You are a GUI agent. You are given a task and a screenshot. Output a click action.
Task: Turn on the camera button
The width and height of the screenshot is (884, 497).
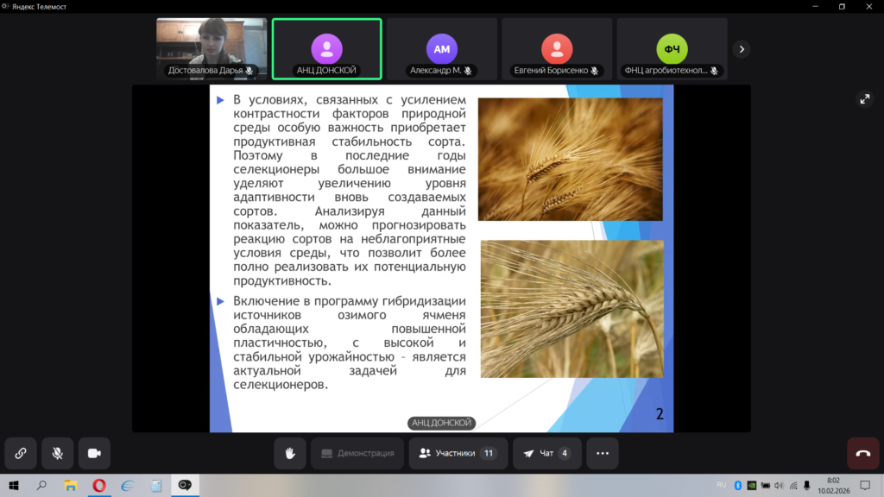point(94,453)
